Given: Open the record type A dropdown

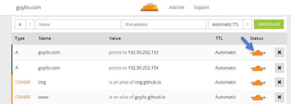Looking at the screenshot, I should 24,24.
